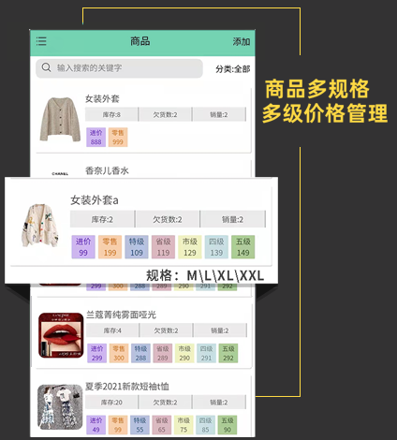397x440 pixels.
Task: Select 进价 299 tag of 兰蔻 lipstick
Action: [x=96, y=353]
